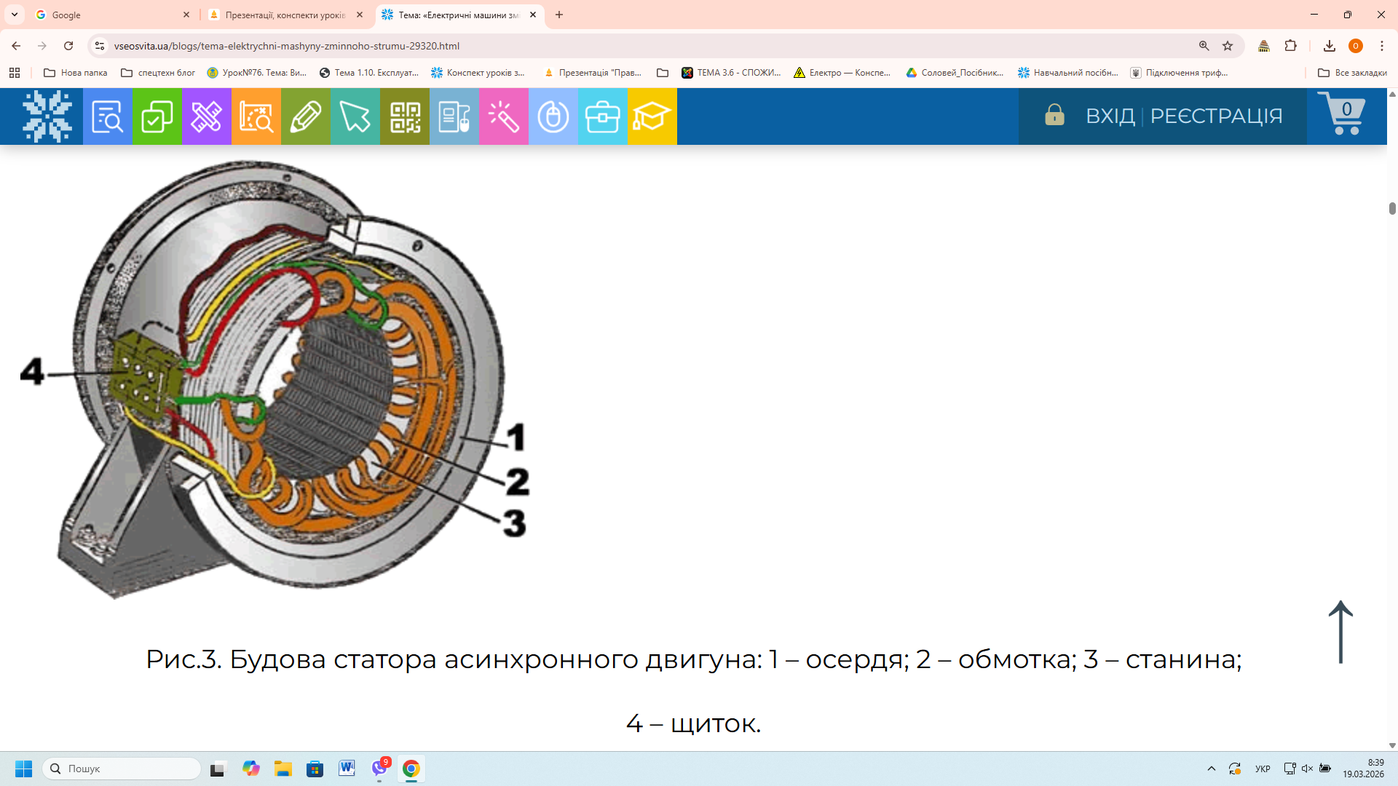Click the yellow graduation cap icon

(652, 116)
